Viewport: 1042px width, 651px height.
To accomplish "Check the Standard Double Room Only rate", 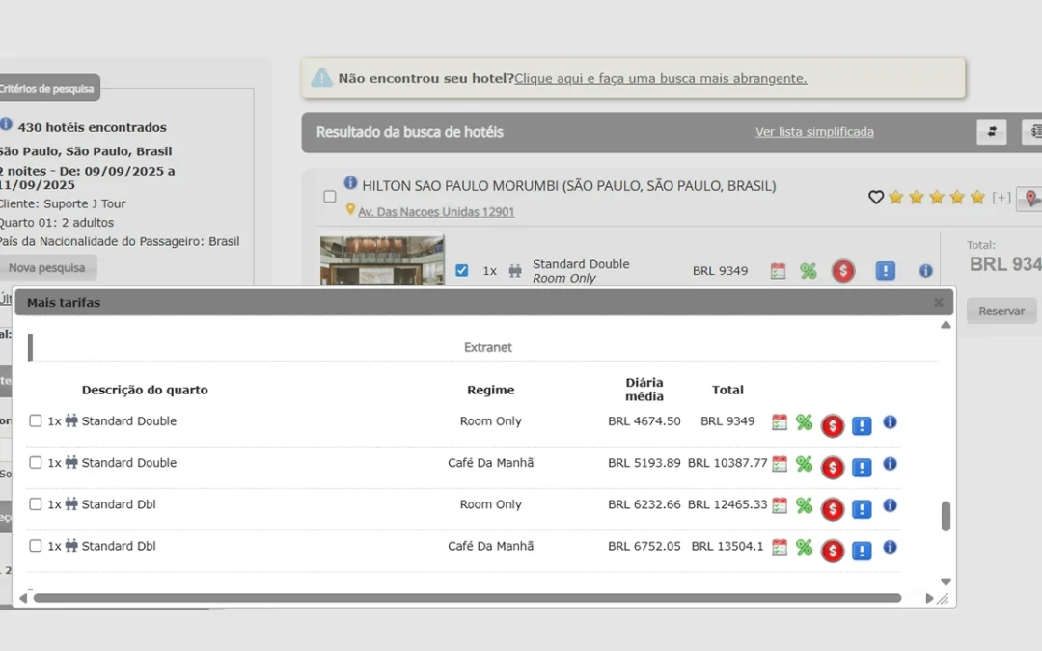I will pyautogui.click(x=36, y=420).
